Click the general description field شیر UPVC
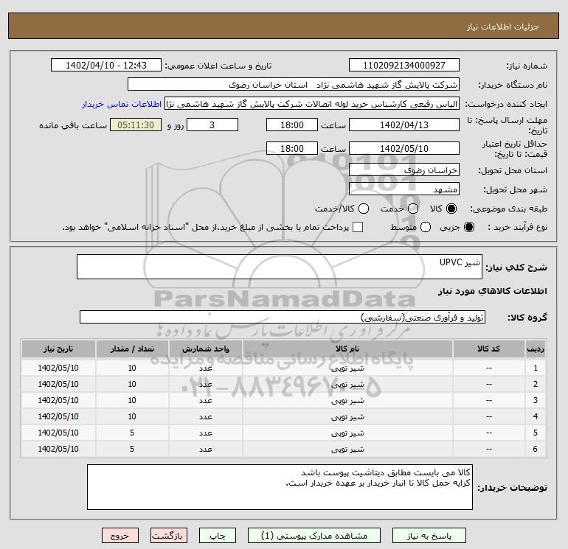The height and width of the screenshot is (549, 568). click(x=280, y=267)
